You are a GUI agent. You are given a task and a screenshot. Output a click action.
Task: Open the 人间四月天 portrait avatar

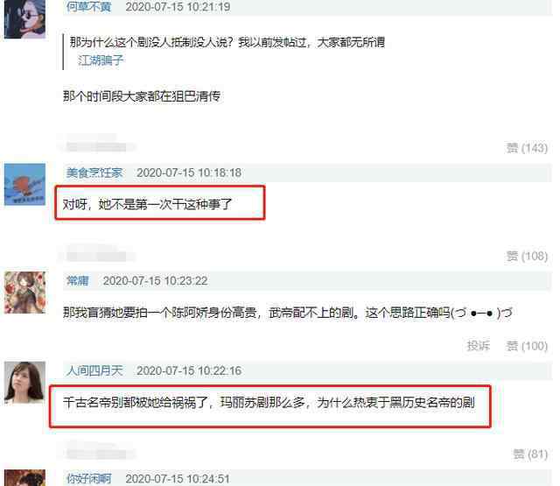click(24, 383)
